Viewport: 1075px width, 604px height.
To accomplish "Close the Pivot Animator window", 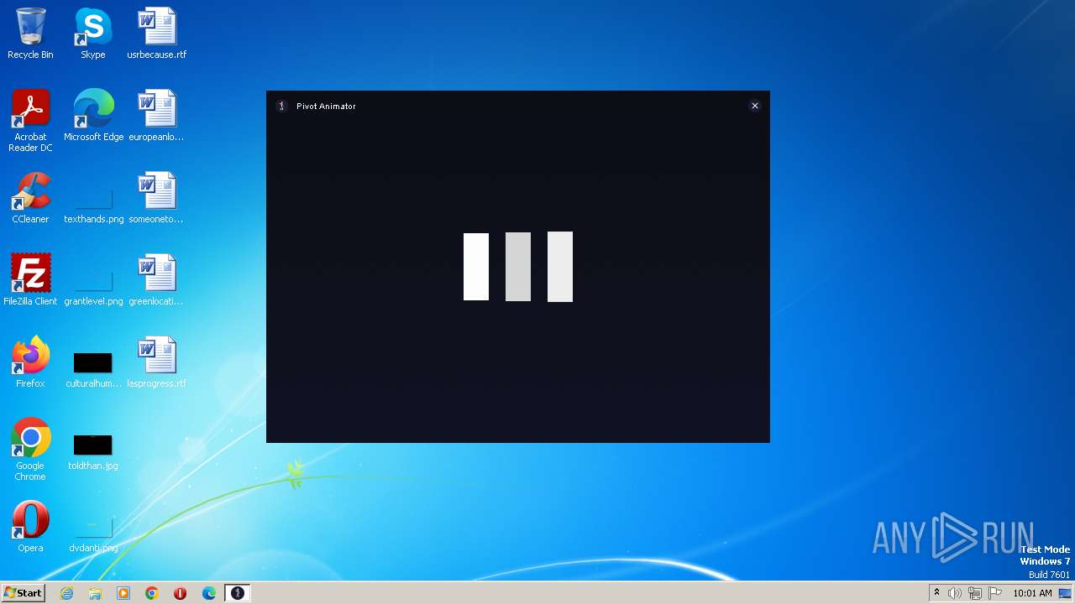I will click(755, 106).
